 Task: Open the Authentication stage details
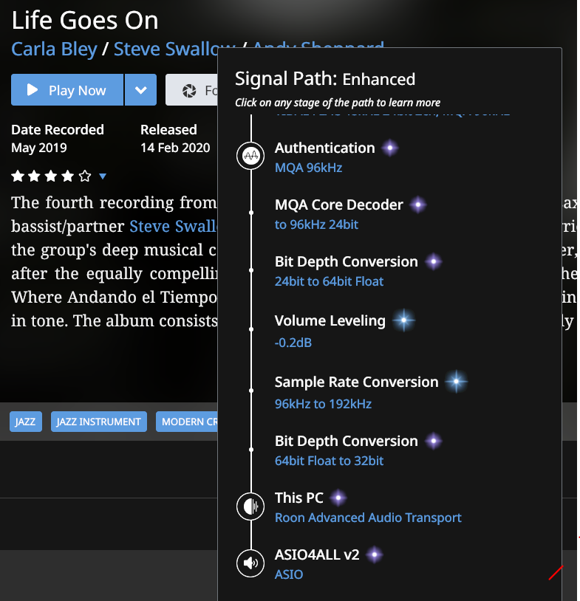point(324,148)
